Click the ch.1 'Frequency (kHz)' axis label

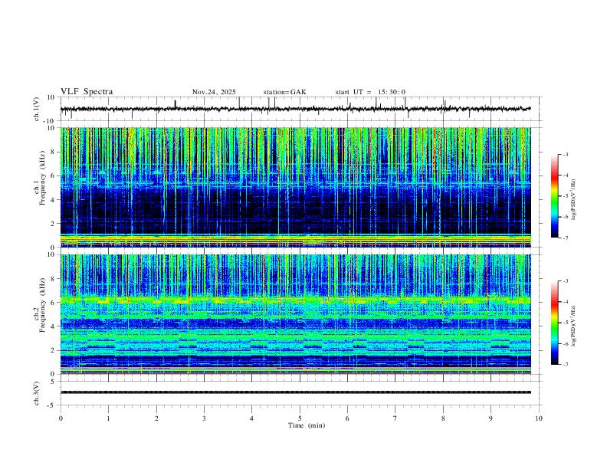pyautogui.click(x=42, y=178)
